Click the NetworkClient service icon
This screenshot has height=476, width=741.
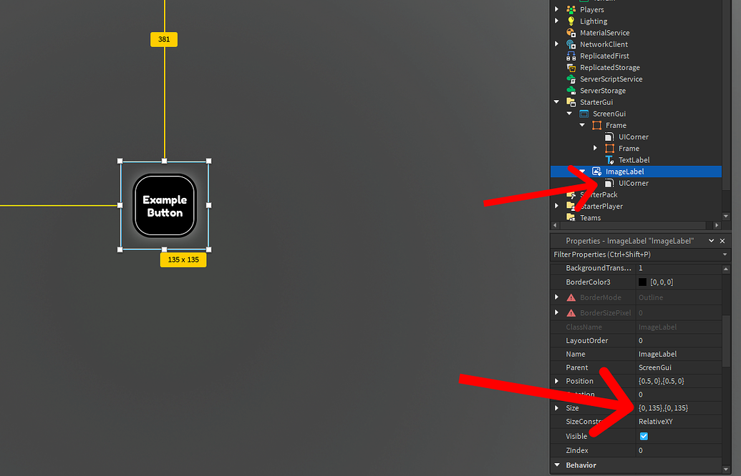click(x=570, y=44)
